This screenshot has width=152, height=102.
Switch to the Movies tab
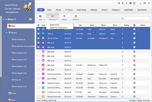(x=58, y=10)
